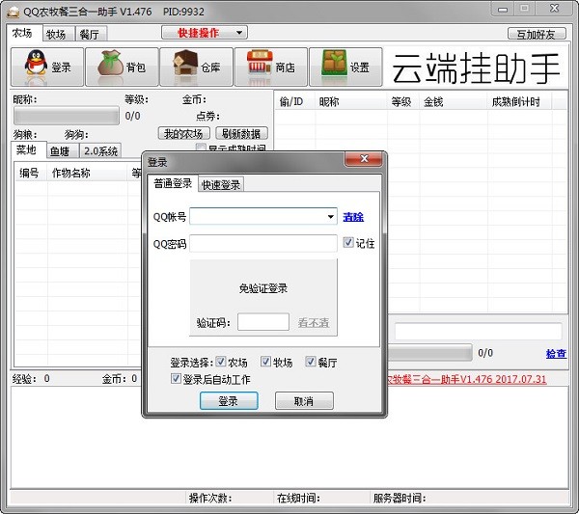Image resolution: width=579 pixels, height=514 pixels.
Task: Open the 设置 settings farm icon
Action: pyautogui.click(x=345, y=68)
